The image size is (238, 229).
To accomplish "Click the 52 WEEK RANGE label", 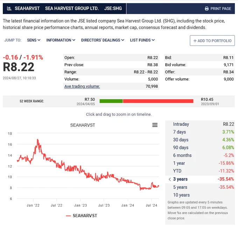I will coord(32,101).
